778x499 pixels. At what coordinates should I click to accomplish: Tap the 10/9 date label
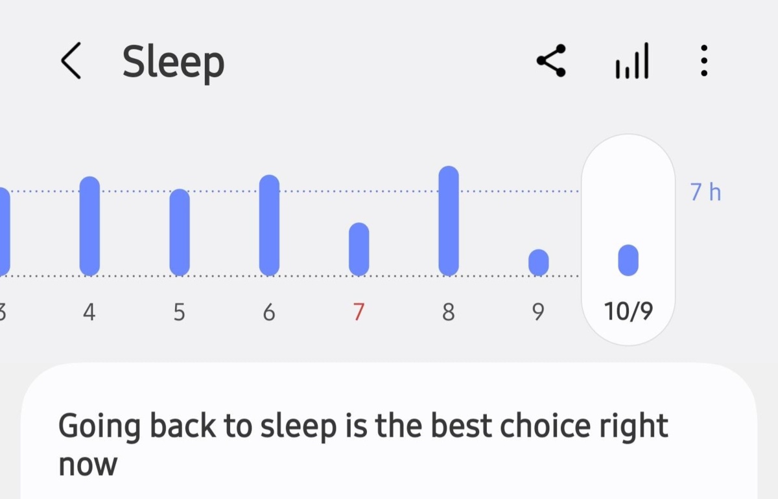628,312
